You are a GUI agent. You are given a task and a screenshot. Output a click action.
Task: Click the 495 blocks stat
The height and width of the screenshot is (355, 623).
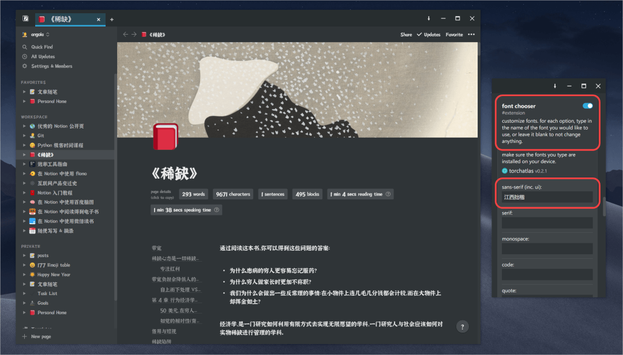coord(307,194)
